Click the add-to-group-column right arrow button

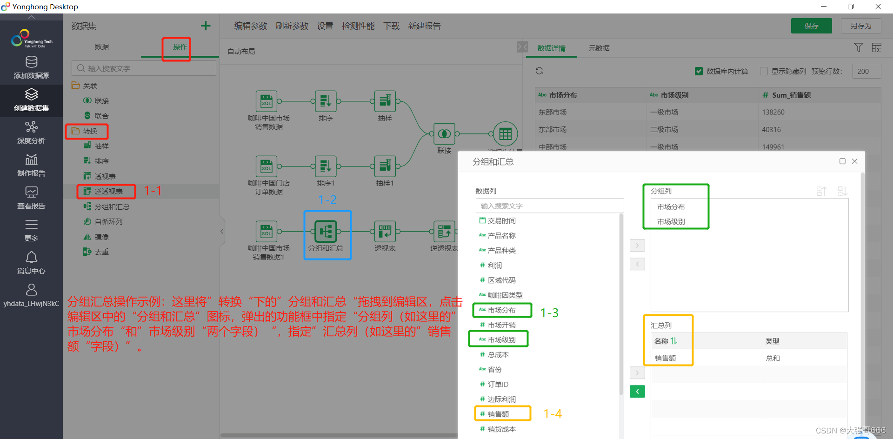click(x=637, y=245)
